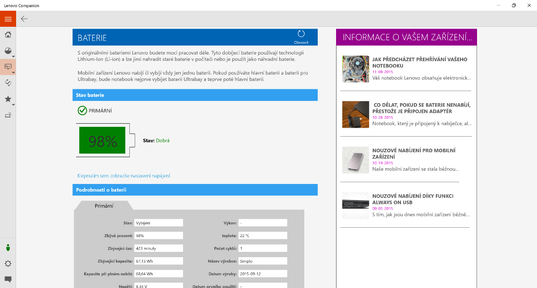Expand the arrow beside the monitor health icon
537x288 pixels.
[13, 72]
